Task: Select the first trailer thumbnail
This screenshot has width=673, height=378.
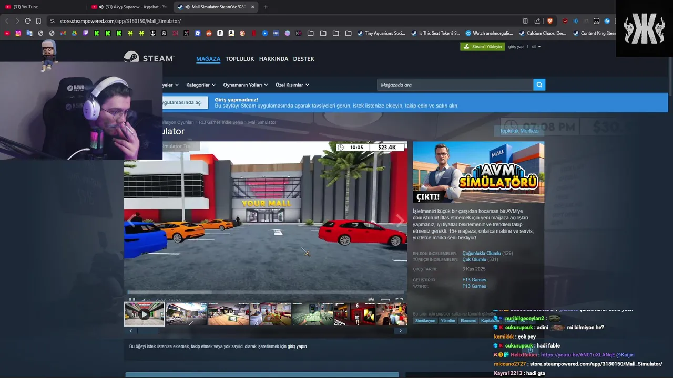Action: (x=144, y=314)
